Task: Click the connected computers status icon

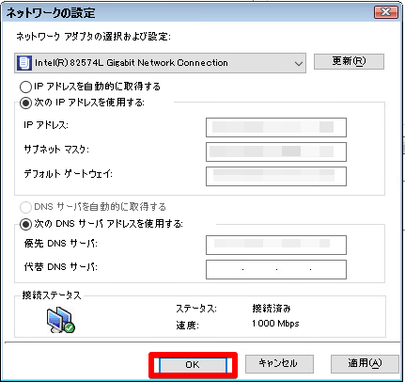Action: 61,320
